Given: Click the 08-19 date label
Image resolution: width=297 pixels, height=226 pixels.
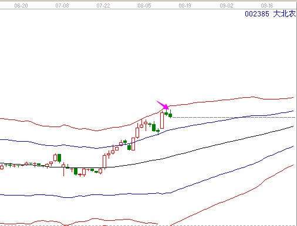Looking at the screenshot, I should point(185,6).
